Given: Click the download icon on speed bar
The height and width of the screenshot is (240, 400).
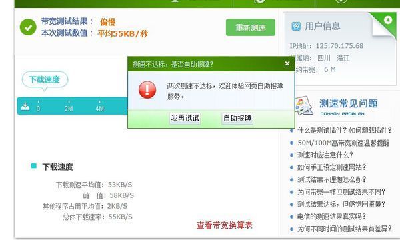Looking at the screenshot, I should (25, 106).
